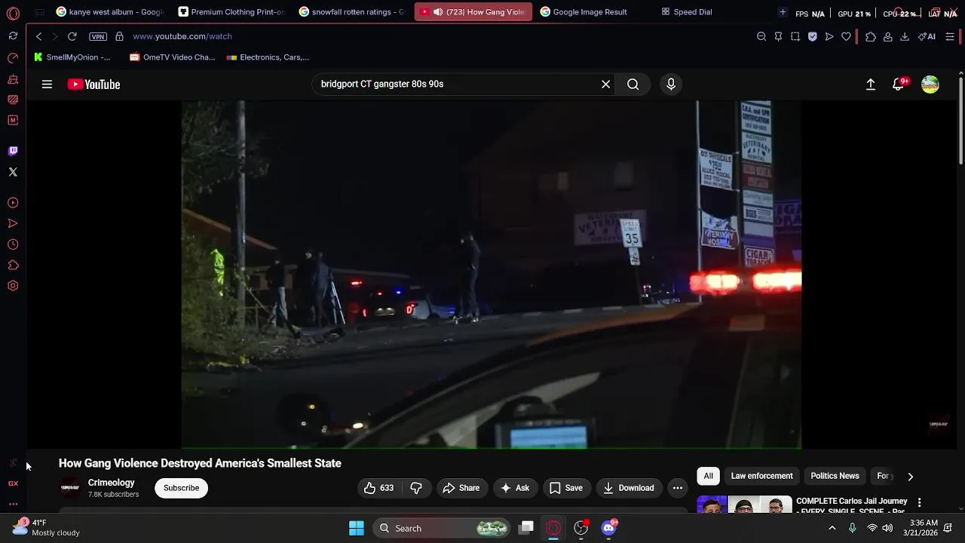
Task: Show hidden system tray icons
Action: (x=832, y=528)
